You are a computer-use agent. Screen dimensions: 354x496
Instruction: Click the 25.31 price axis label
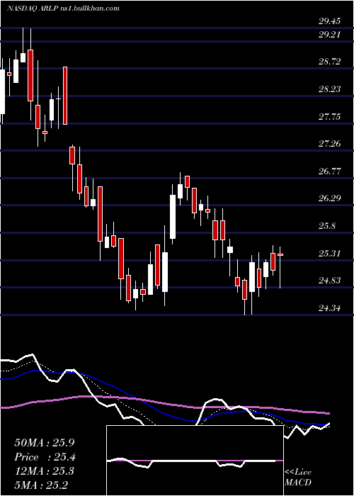coord(330,254)
